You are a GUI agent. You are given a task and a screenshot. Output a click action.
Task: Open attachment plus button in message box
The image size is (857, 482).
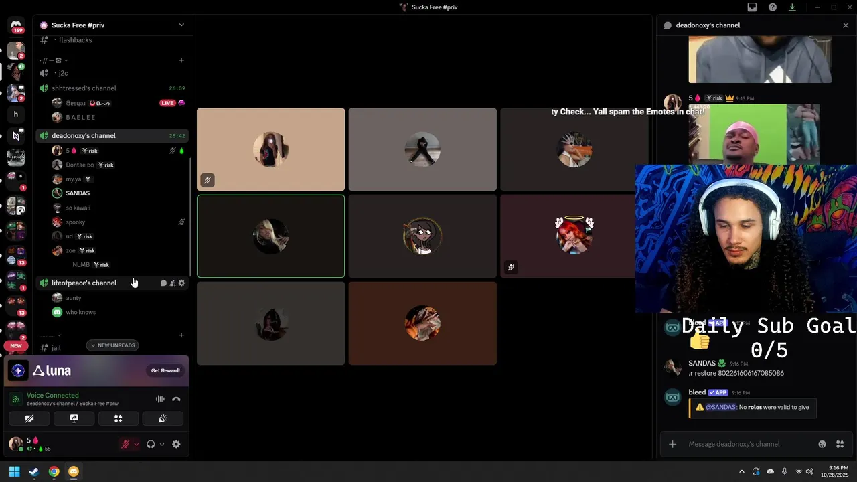click(673, 444)
